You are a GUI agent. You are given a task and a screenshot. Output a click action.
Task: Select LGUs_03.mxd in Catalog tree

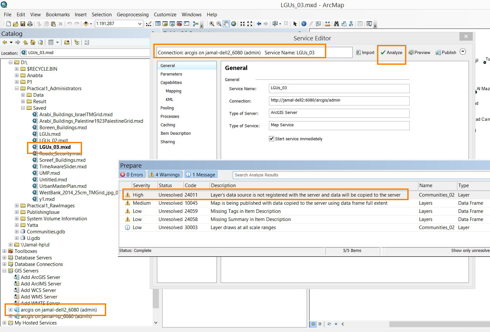click(x=55, y=147)
